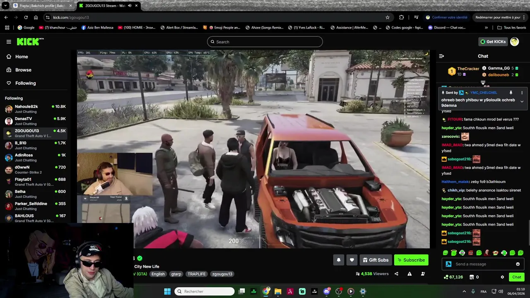The width and height of the screenshot is (530, 298).
Task: Open Chrome from the taskbar
Action: 266,291
